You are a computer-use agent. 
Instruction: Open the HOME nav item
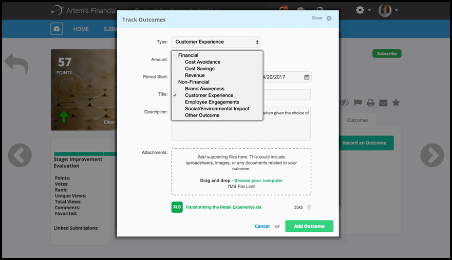point(81,29)
